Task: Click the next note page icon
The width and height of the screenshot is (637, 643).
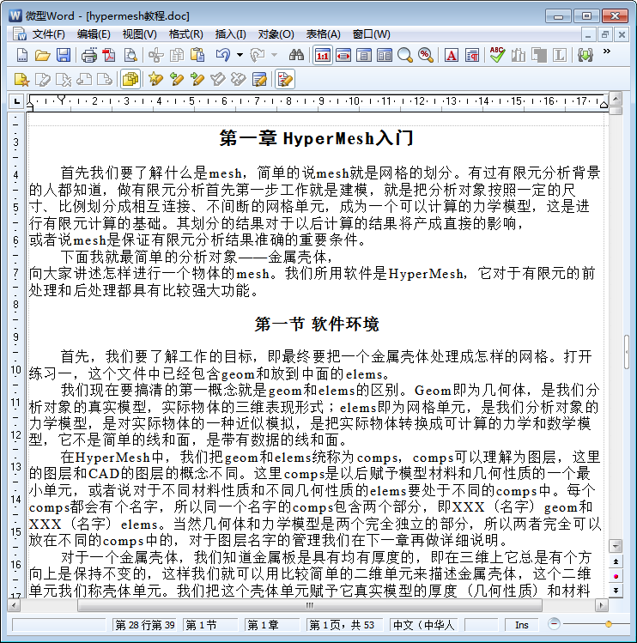Action: tap(105, 79)
